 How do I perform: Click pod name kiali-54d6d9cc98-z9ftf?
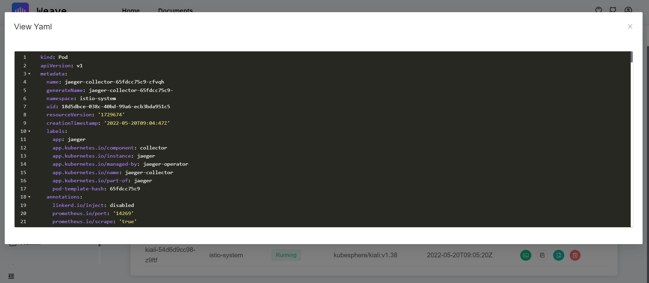pyautogui.click(x=170, y=255)
